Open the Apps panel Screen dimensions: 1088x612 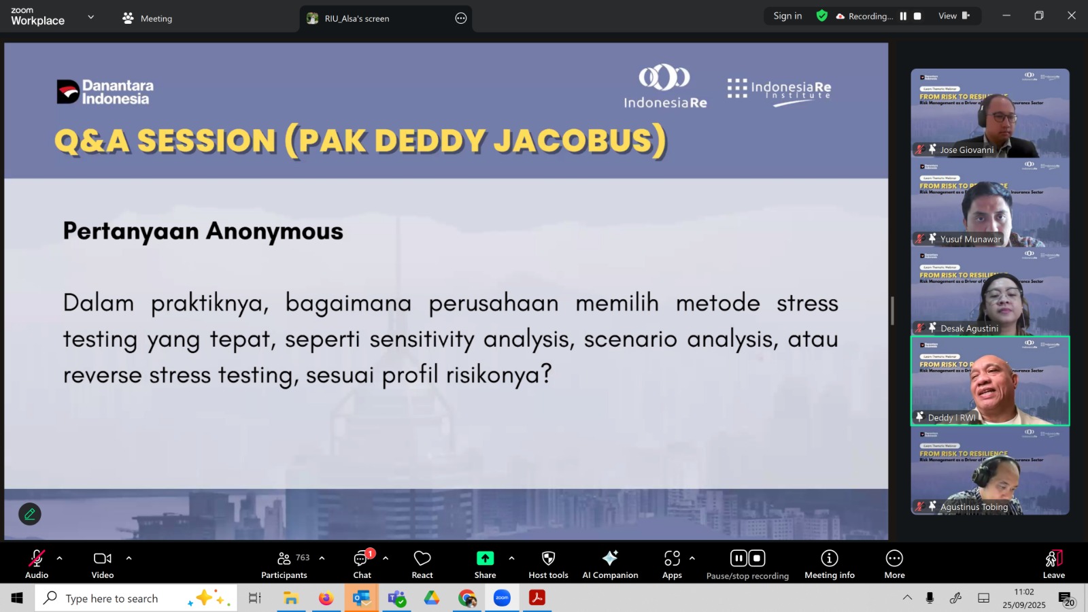[672, 564]
